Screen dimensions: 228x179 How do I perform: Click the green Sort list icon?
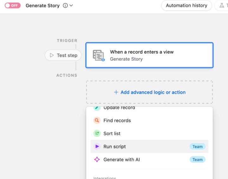pyautogui.click(x=97, y=133)
